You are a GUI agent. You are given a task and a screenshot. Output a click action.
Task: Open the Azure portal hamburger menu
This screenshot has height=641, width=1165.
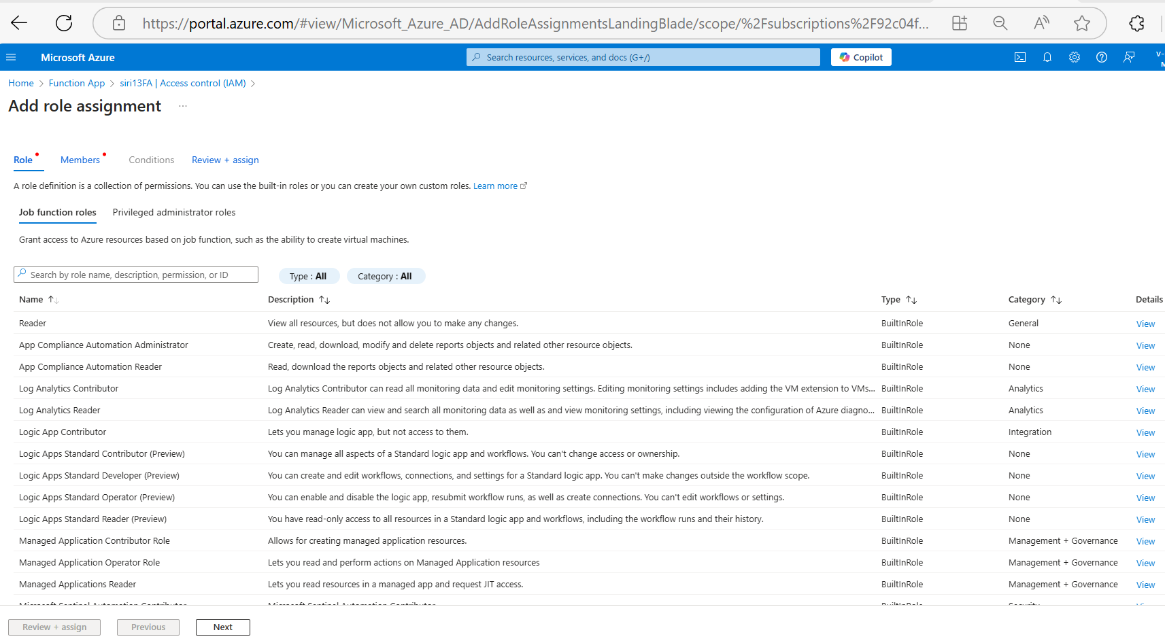(x=11, y=57)
